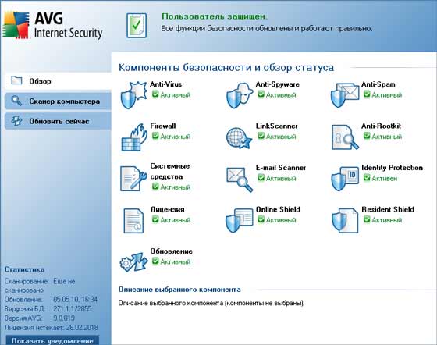The image size is (437, 345).
Task: Click the magnifier icon of Сканер компьютера
Action: point(16,101)
